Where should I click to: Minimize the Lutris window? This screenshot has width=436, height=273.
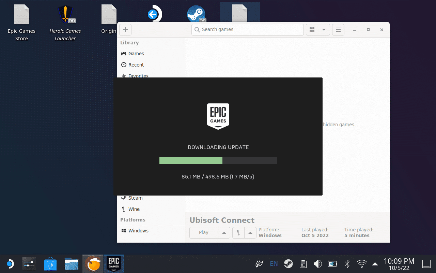(355, 30)
